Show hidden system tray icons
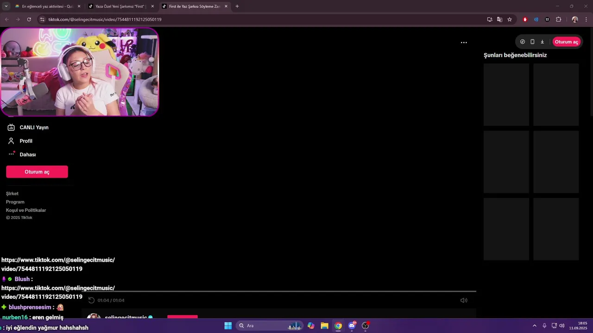 pos(534,326)
